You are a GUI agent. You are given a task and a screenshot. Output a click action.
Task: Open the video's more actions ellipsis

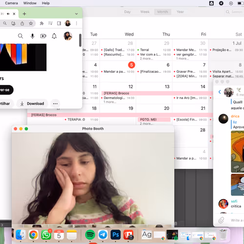point(55,103)
